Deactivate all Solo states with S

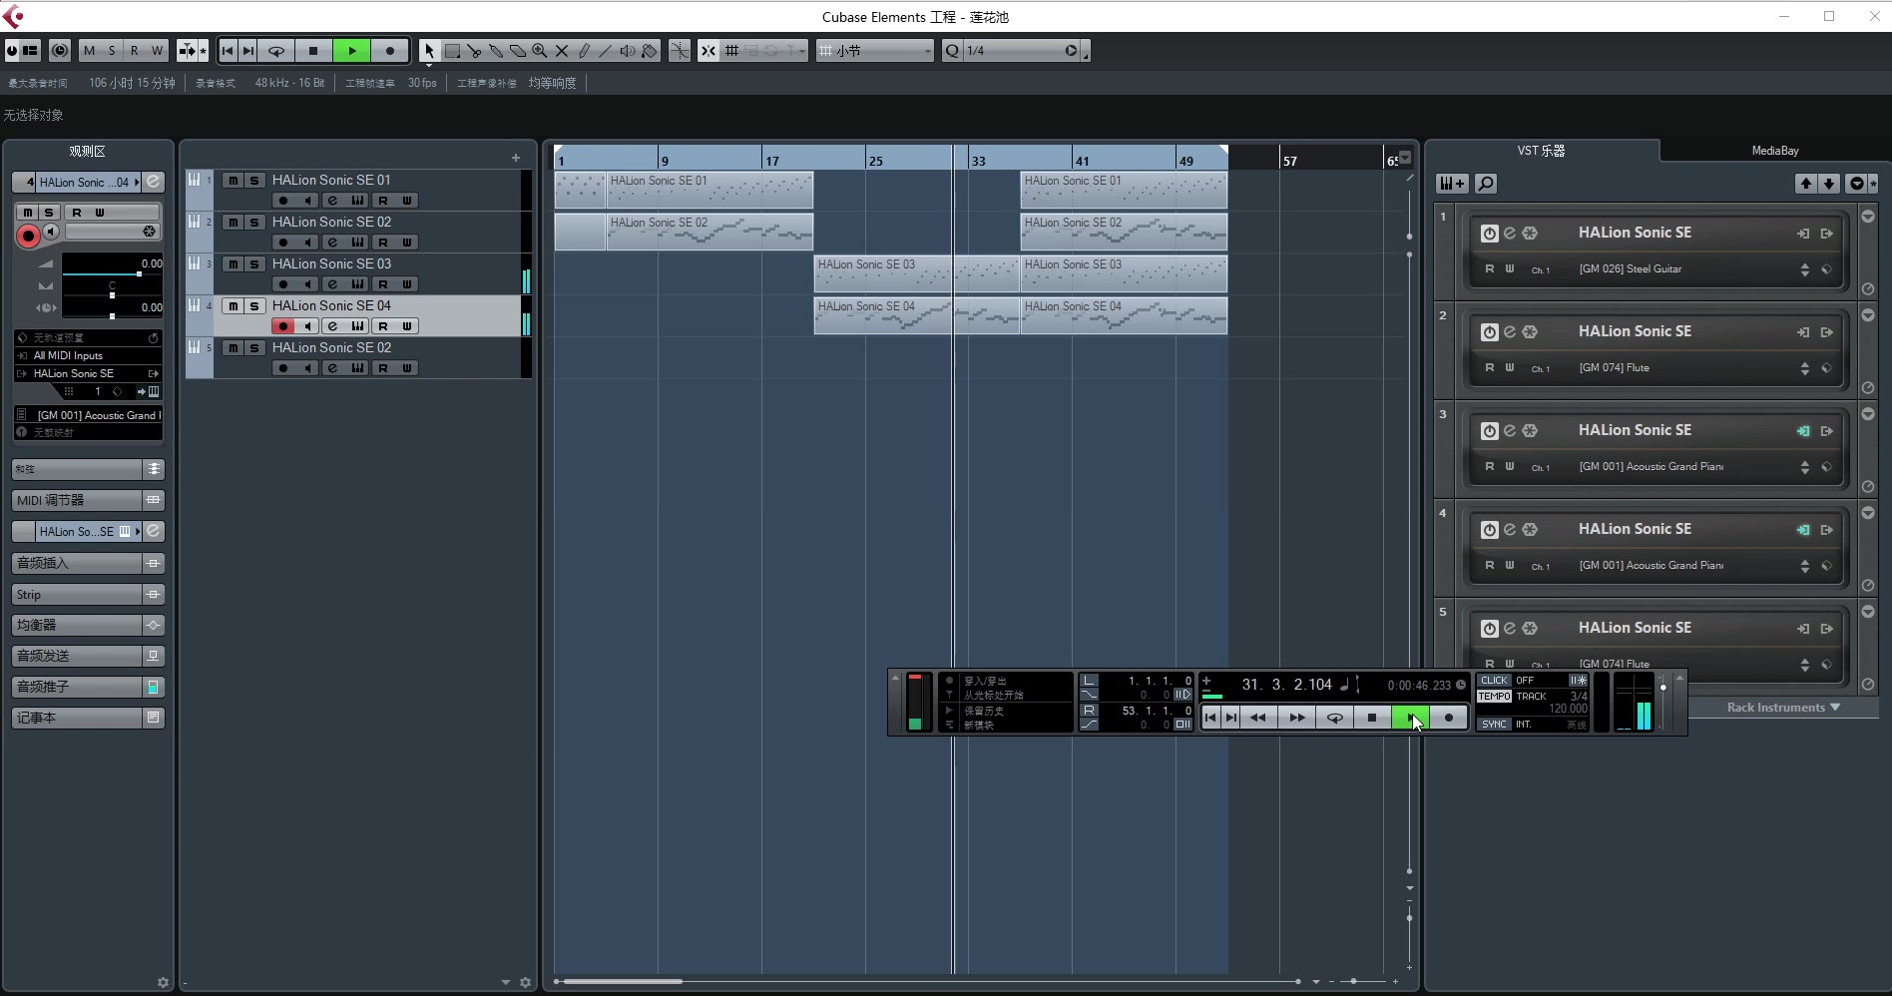112,51
